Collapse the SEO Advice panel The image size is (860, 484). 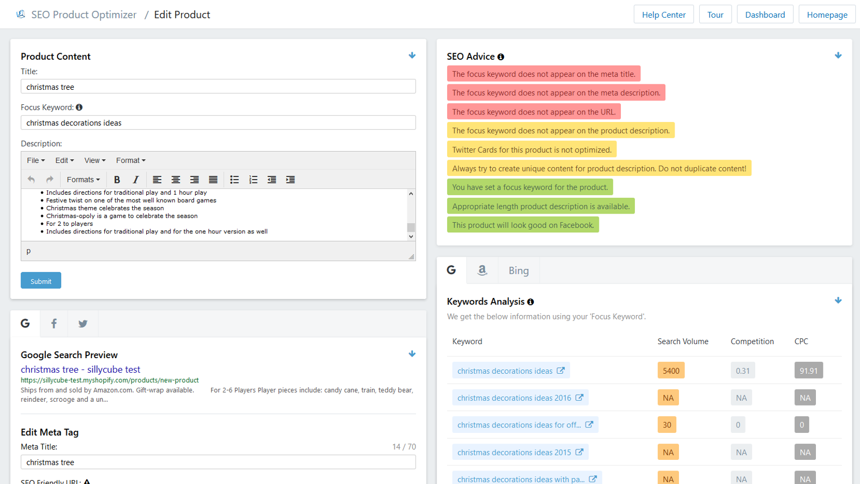click(x=838, y=55)
